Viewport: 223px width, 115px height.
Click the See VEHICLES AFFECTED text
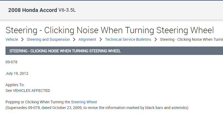point(28,90)
